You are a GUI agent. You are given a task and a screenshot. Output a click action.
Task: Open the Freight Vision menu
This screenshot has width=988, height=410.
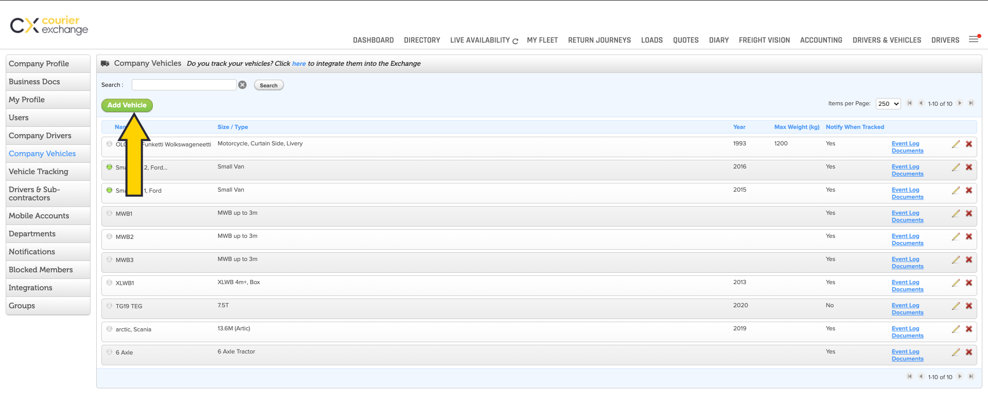[x=764, y=40]
